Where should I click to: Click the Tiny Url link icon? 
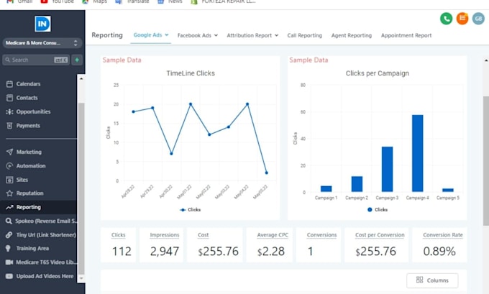pos(9,235)
